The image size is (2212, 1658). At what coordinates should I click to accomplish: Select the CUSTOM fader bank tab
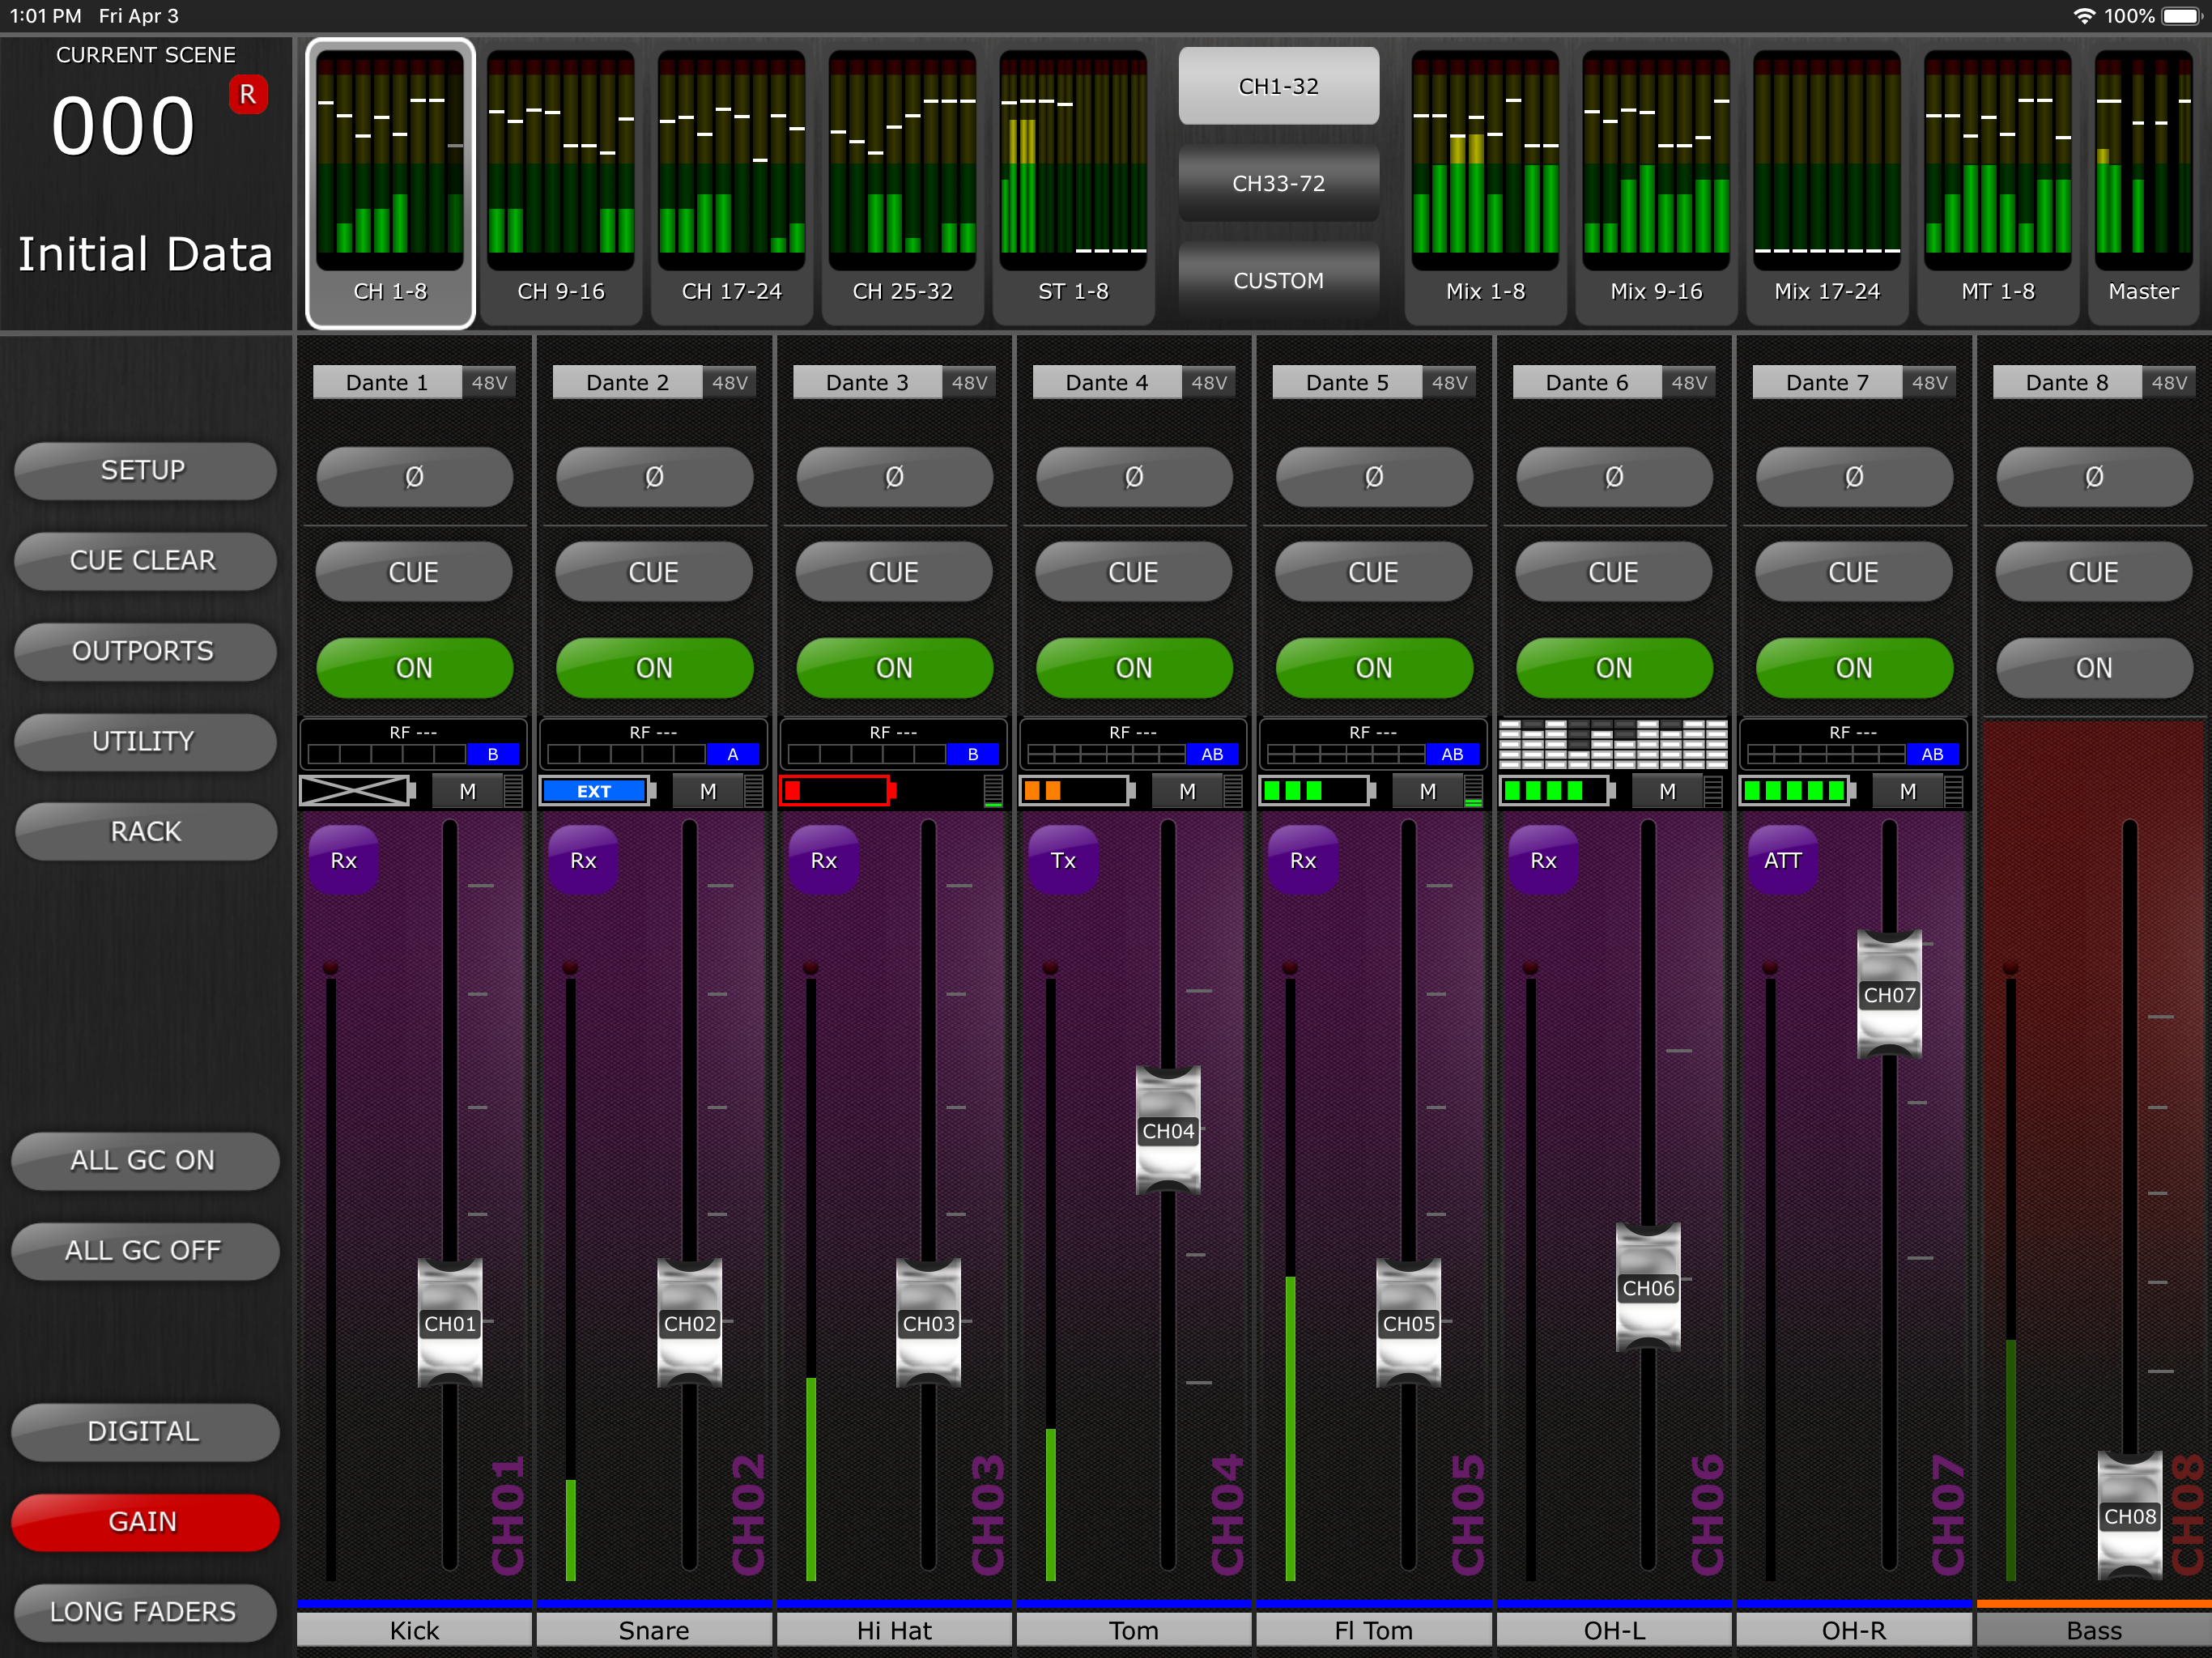tap(1278, 280)
